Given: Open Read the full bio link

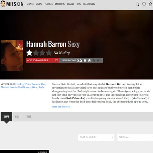Looking at the screenshot, I should tap(62, 107).
